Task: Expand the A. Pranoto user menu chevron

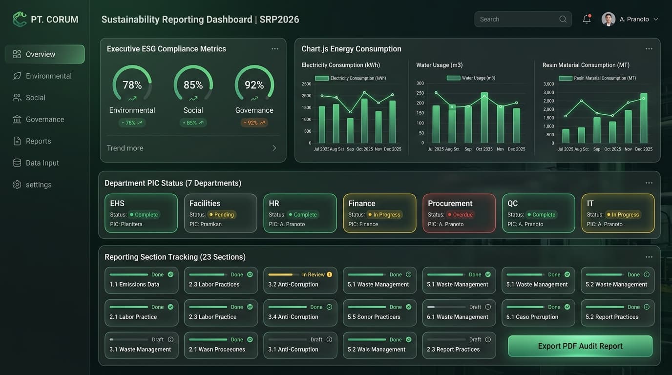Action: pyautogui.click(x=656, y=19)
